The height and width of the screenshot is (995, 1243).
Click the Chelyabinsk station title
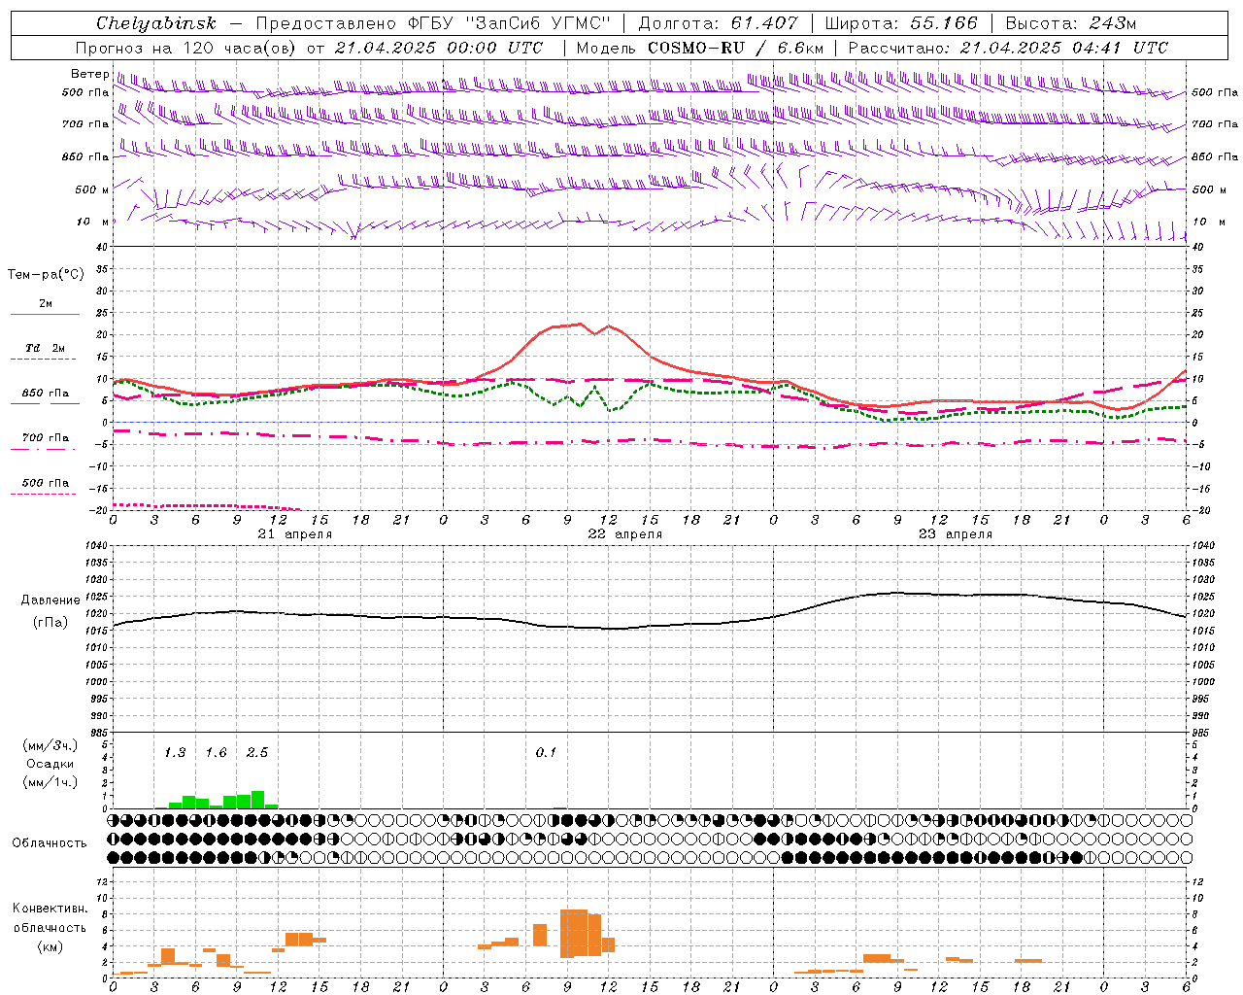(156, 23)
